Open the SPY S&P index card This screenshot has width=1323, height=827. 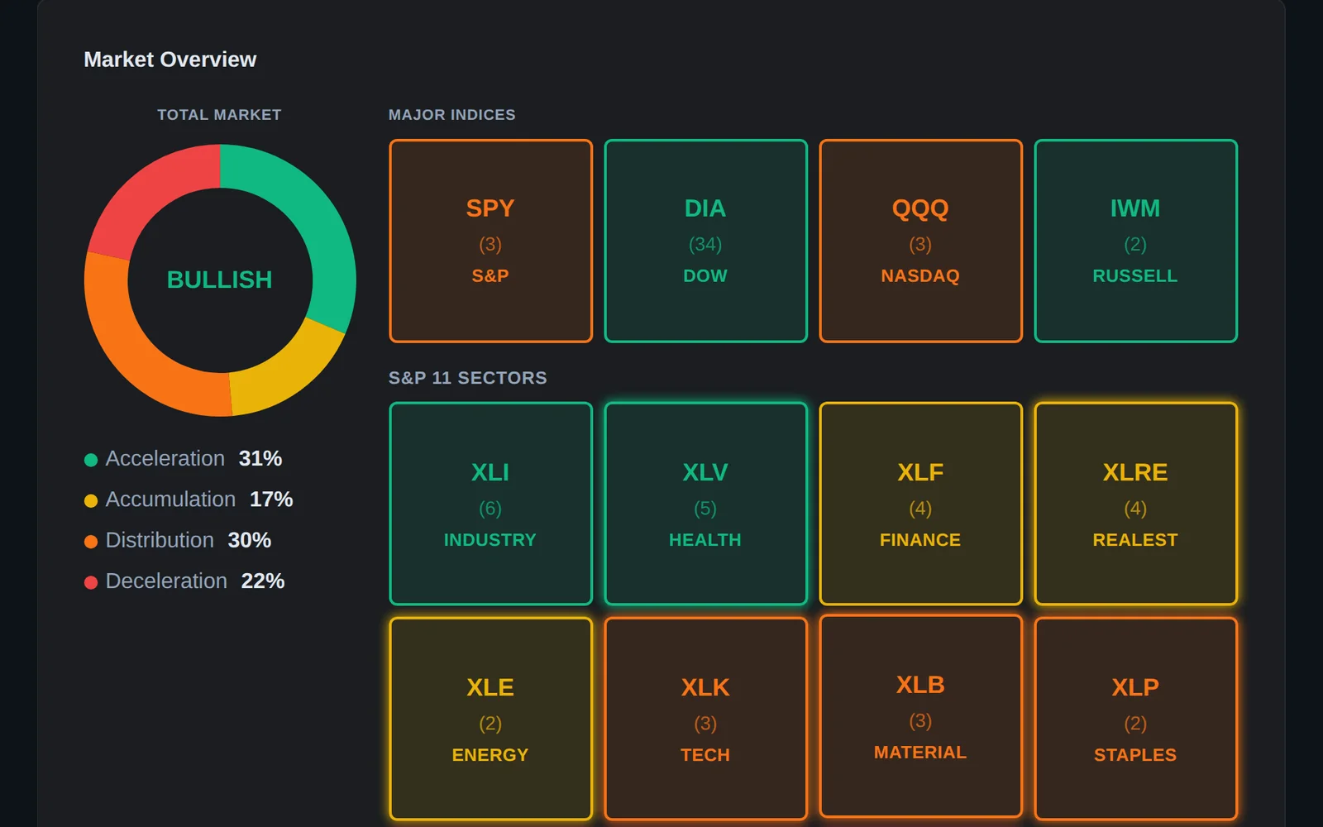490,241
